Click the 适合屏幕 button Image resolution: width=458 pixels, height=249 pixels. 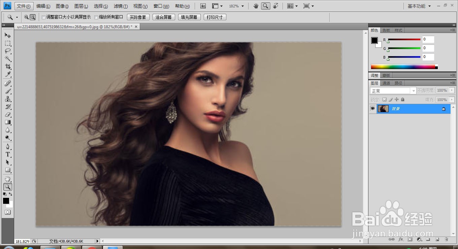click(x=164, y=17)
